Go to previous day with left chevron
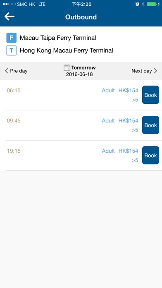 (7, 71)
